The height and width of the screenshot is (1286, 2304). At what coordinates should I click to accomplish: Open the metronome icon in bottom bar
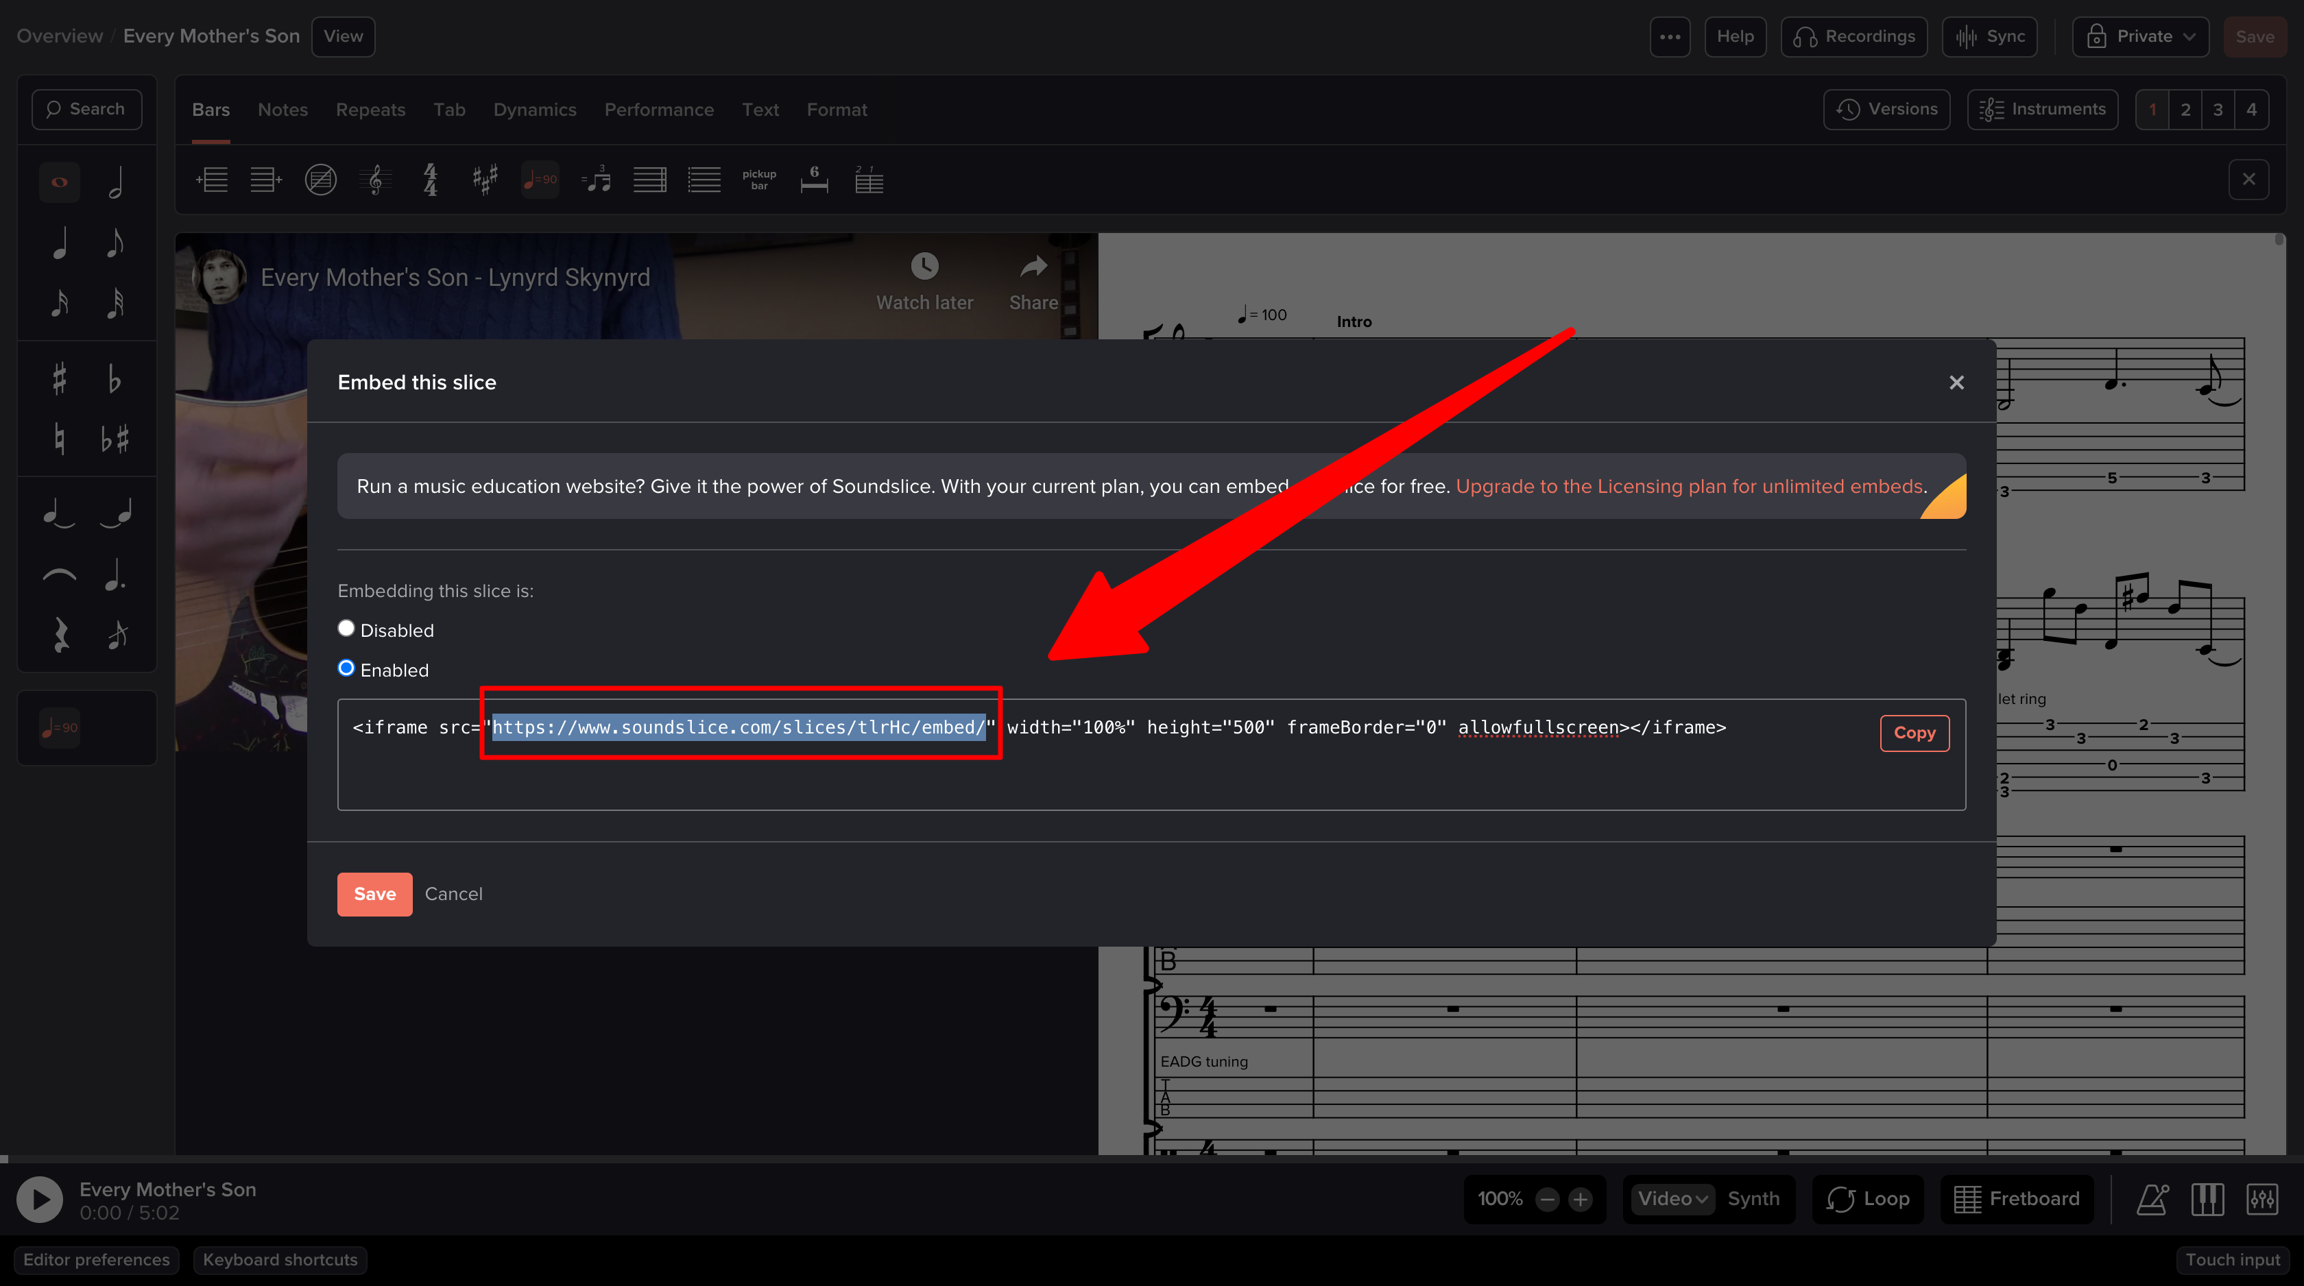point(2152,1199)
